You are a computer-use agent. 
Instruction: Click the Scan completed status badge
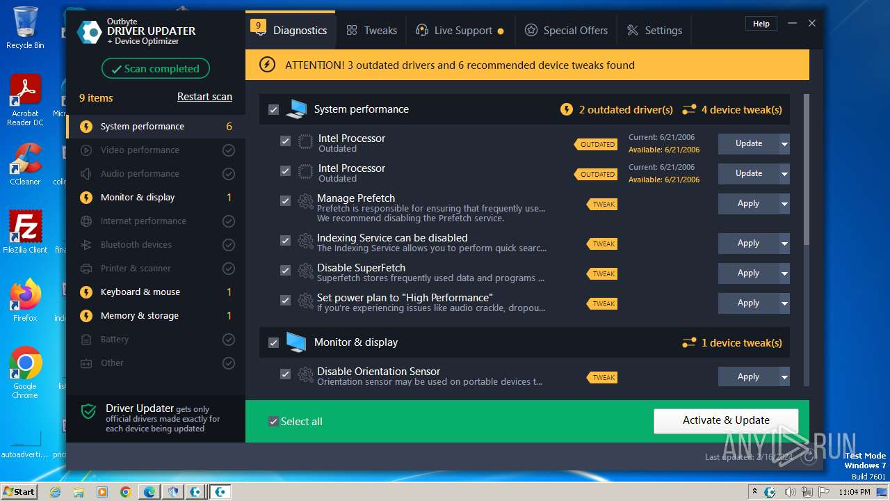[156, 69]
